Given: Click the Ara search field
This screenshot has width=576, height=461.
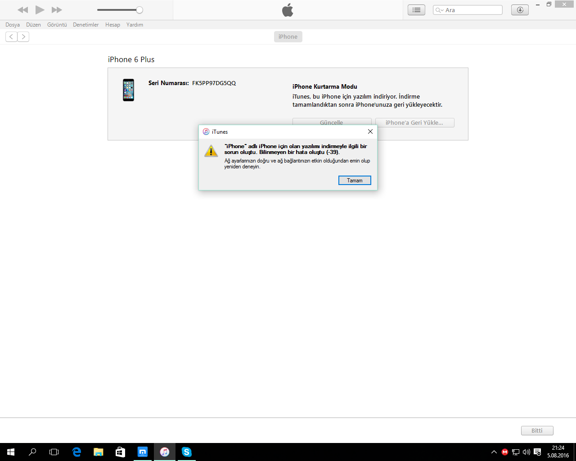Looking at the screenshot, I should click(468, 10).
